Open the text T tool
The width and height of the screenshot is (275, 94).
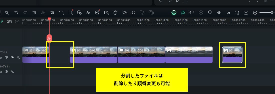click(x=61, y=12)
